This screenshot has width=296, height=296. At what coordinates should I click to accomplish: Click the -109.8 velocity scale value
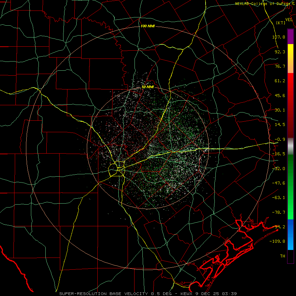[x=277, y=241]
